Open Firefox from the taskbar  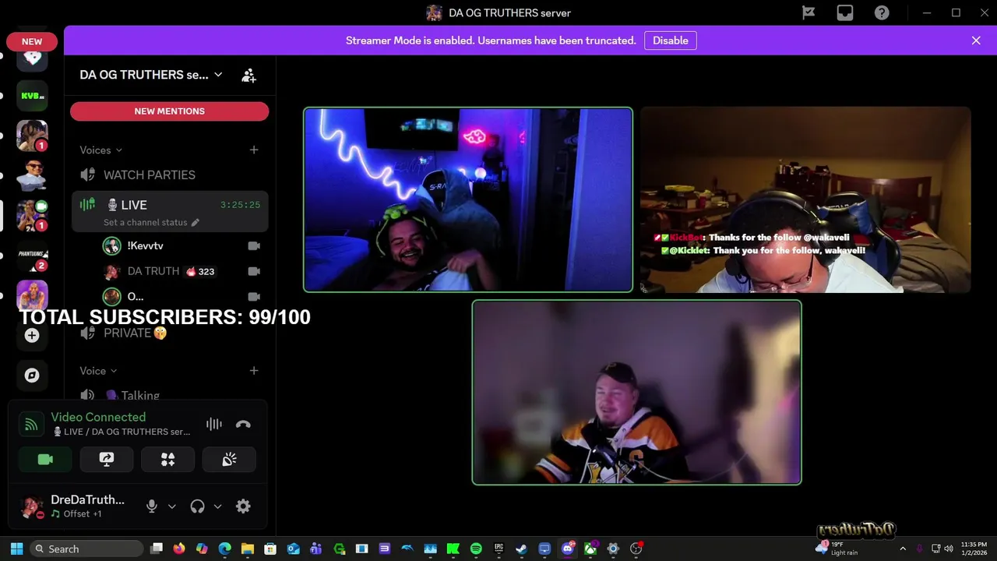click(179, 549)
